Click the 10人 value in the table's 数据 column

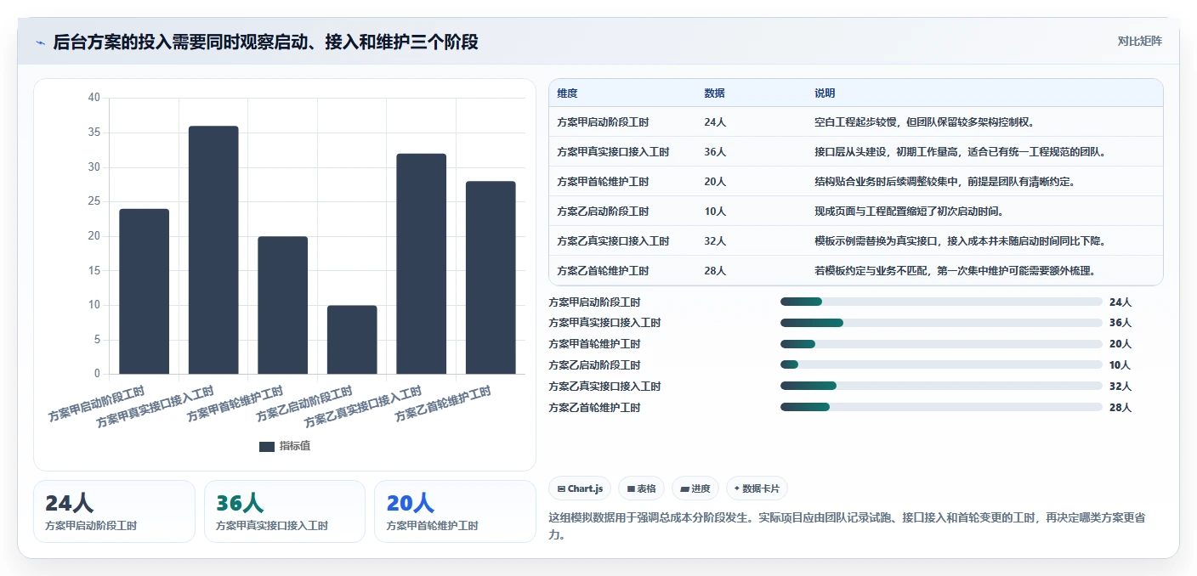715,212
